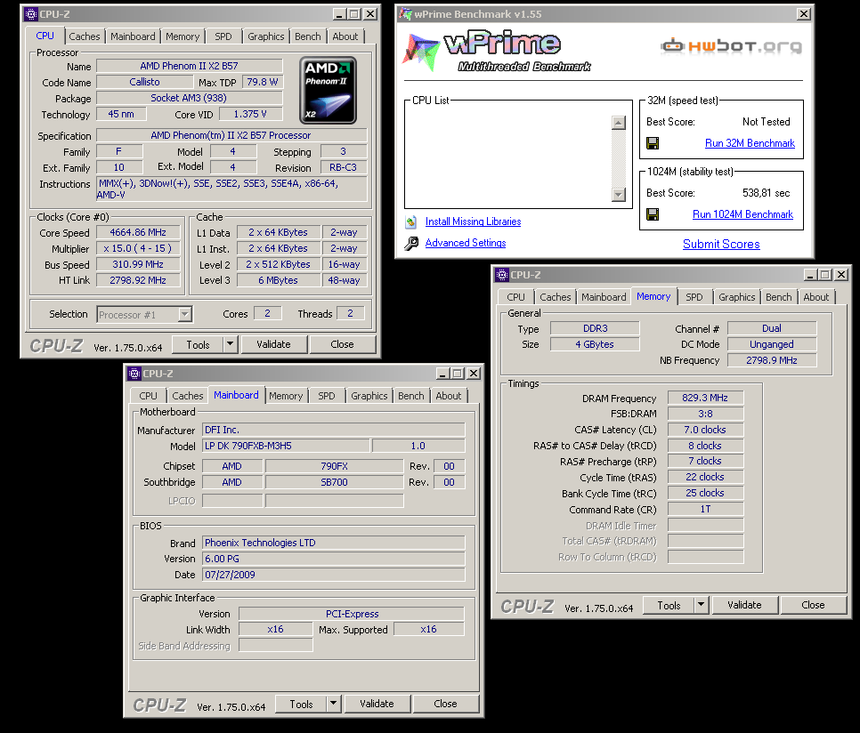Switch to CPU tab in the Memory window
Screen dimensions: 860x733
515,297
